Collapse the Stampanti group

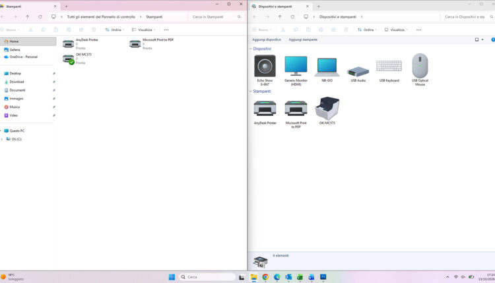[x=251, y=91]
